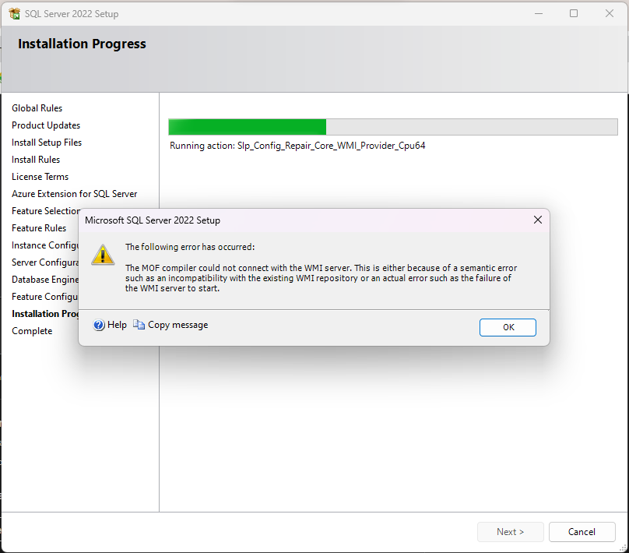Select Install Rules step
629x553 pixels.
(x=36, y=160)
